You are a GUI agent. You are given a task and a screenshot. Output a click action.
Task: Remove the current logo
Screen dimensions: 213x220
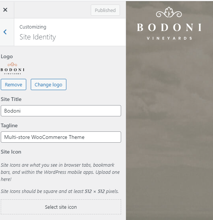(13, 84)
